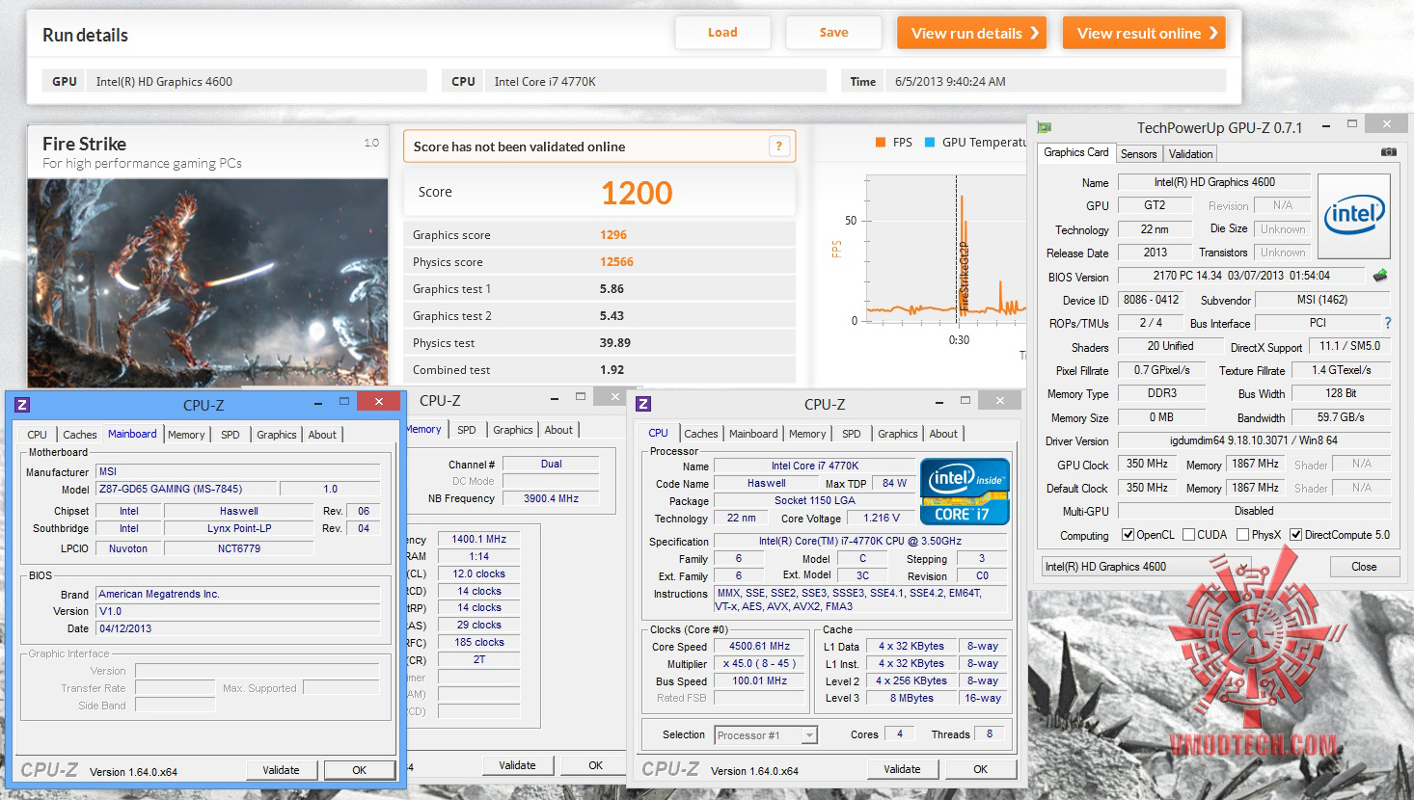Click Validate in right CPU-Z window
This screenshot has width=1414, height=800.
pyautogui.click(x=902, y=769)
